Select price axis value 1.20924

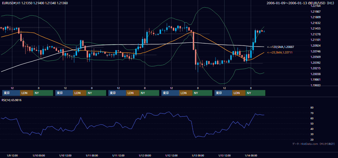pos(316,46)
